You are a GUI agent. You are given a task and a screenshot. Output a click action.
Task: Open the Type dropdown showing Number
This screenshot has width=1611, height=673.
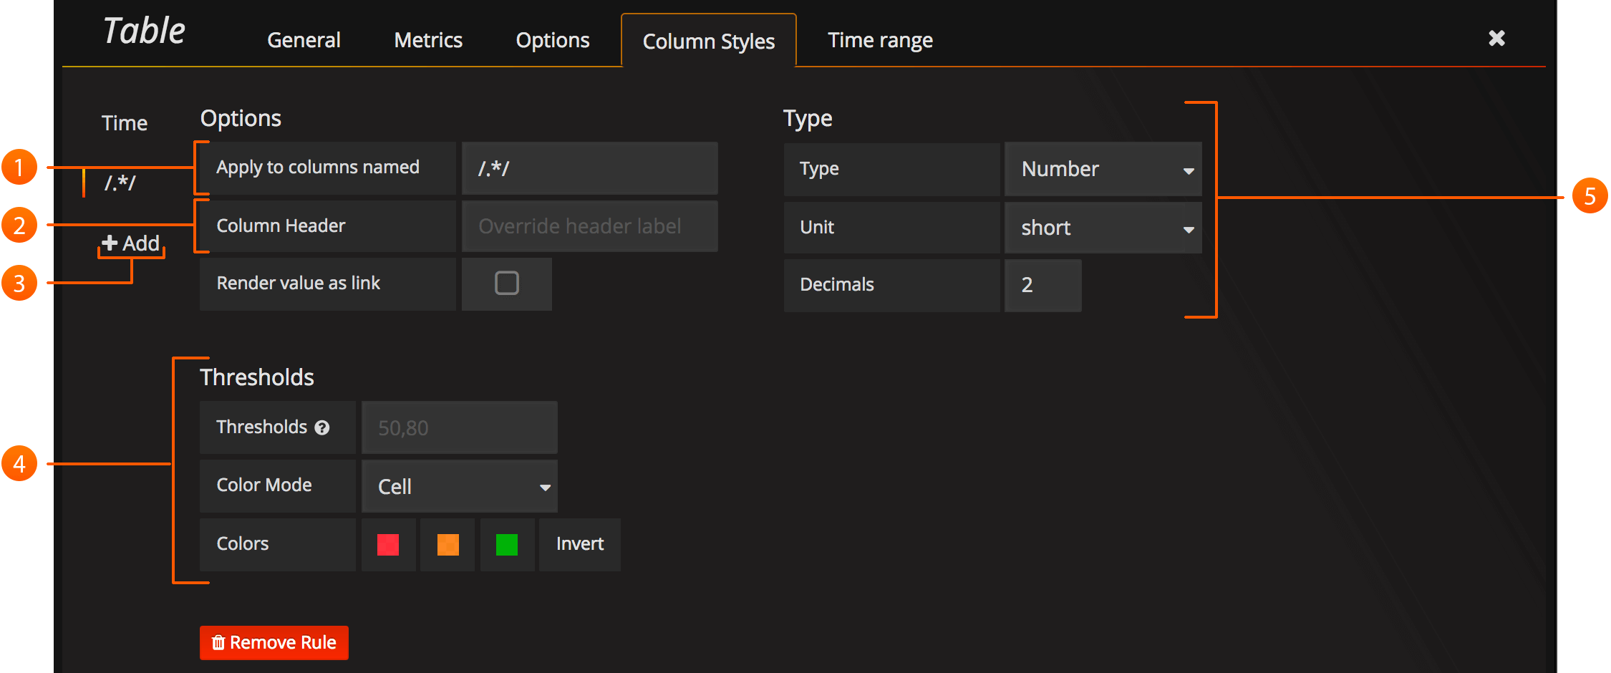(1103, 170)
